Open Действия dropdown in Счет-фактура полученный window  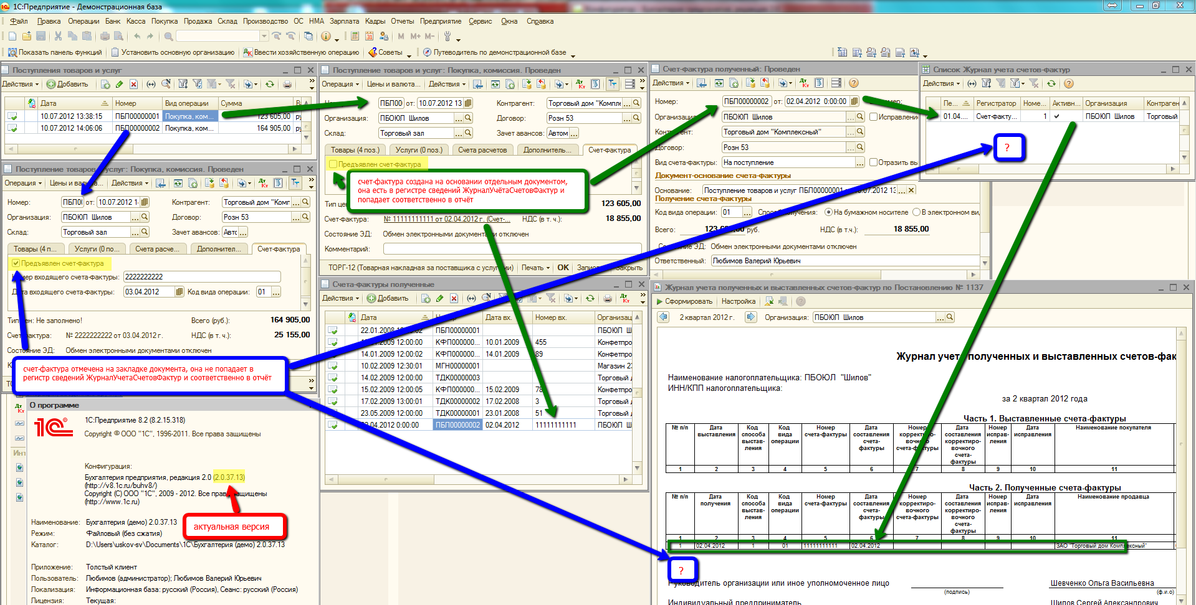pos(671,83)
